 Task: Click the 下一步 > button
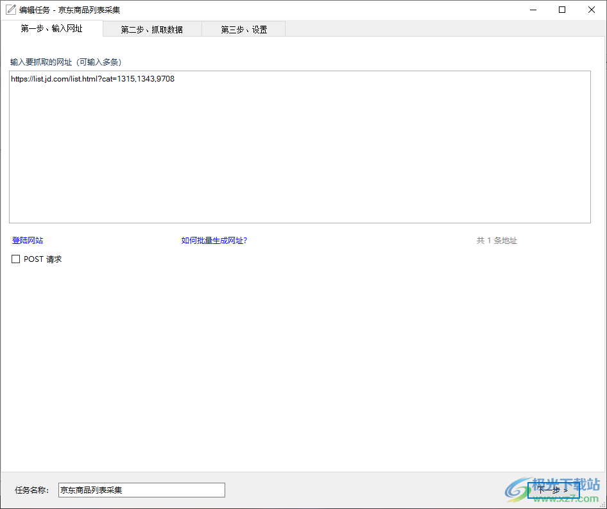[x=553, y=490]
